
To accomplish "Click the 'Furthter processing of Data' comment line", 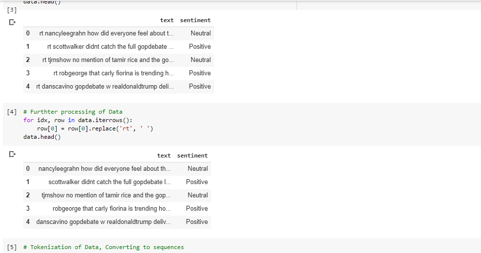I will pos(73,112).
